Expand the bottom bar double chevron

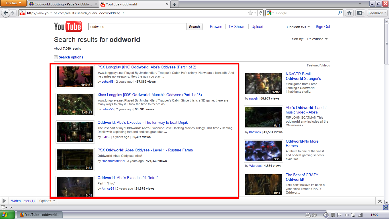380,201
